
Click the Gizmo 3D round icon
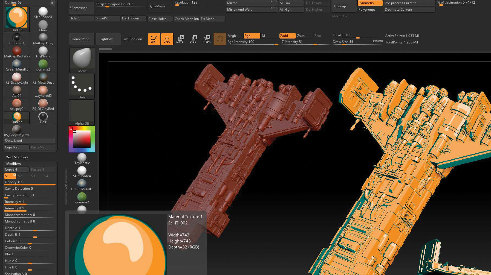pyautogui.click(x=219, y=39)
